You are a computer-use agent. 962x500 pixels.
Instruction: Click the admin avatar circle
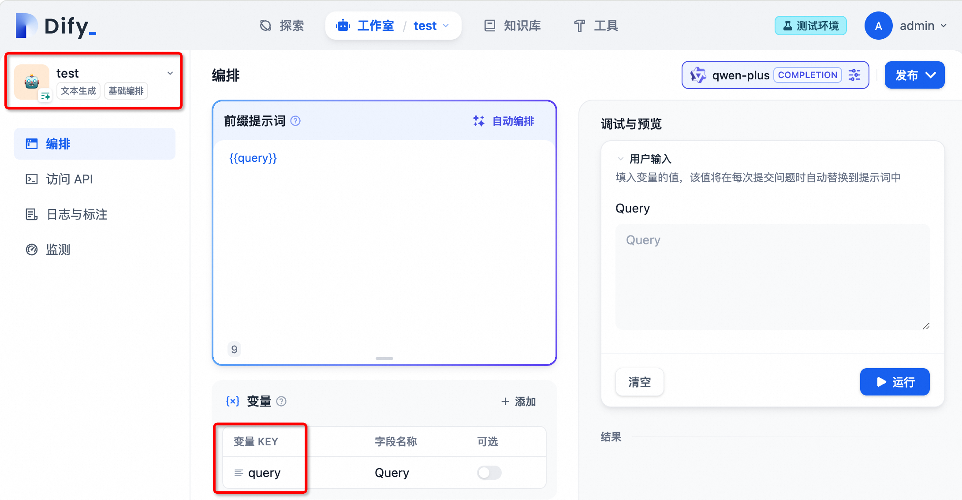point(878,26)
